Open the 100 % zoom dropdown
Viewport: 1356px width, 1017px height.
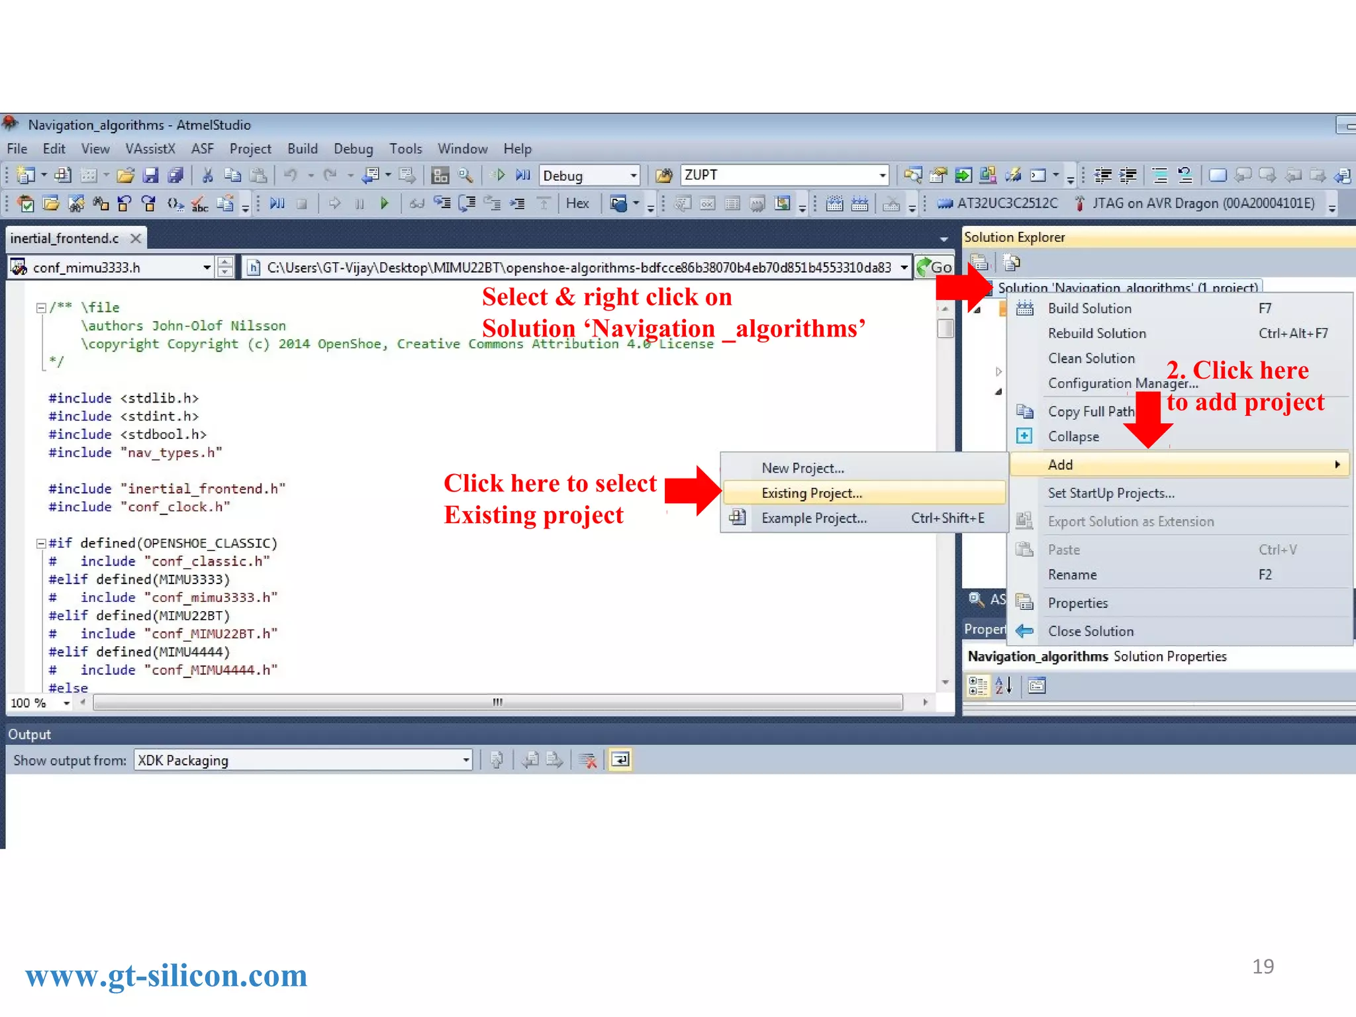[66, 703]
